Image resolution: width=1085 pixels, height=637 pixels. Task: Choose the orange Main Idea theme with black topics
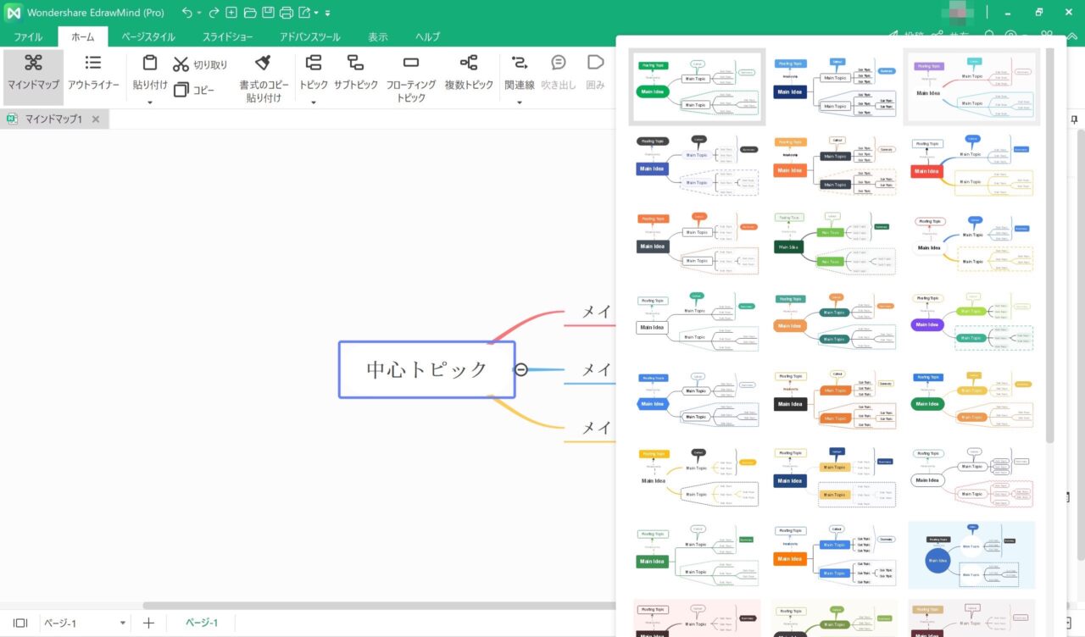click(x=835, y=165)
